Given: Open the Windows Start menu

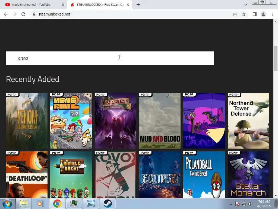Looking at the screenshot, I should (x=7, y=204).
